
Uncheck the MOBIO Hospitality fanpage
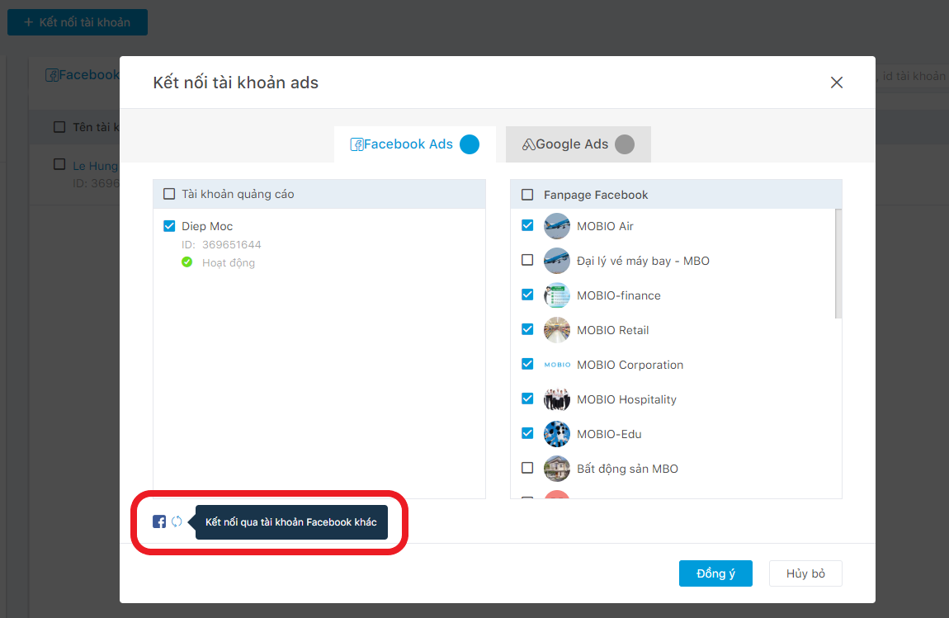tap(528, 399)
